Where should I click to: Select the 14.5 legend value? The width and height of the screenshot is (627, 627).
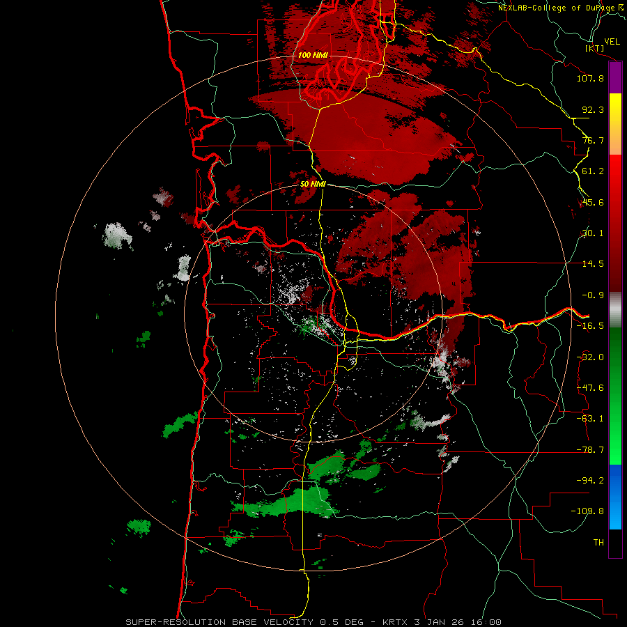(593, 264)
